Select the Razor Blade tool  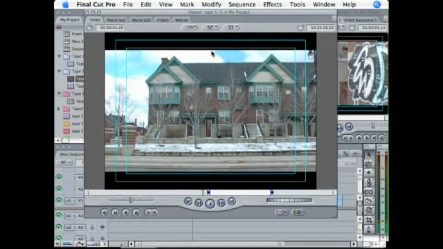coord(369,201)
